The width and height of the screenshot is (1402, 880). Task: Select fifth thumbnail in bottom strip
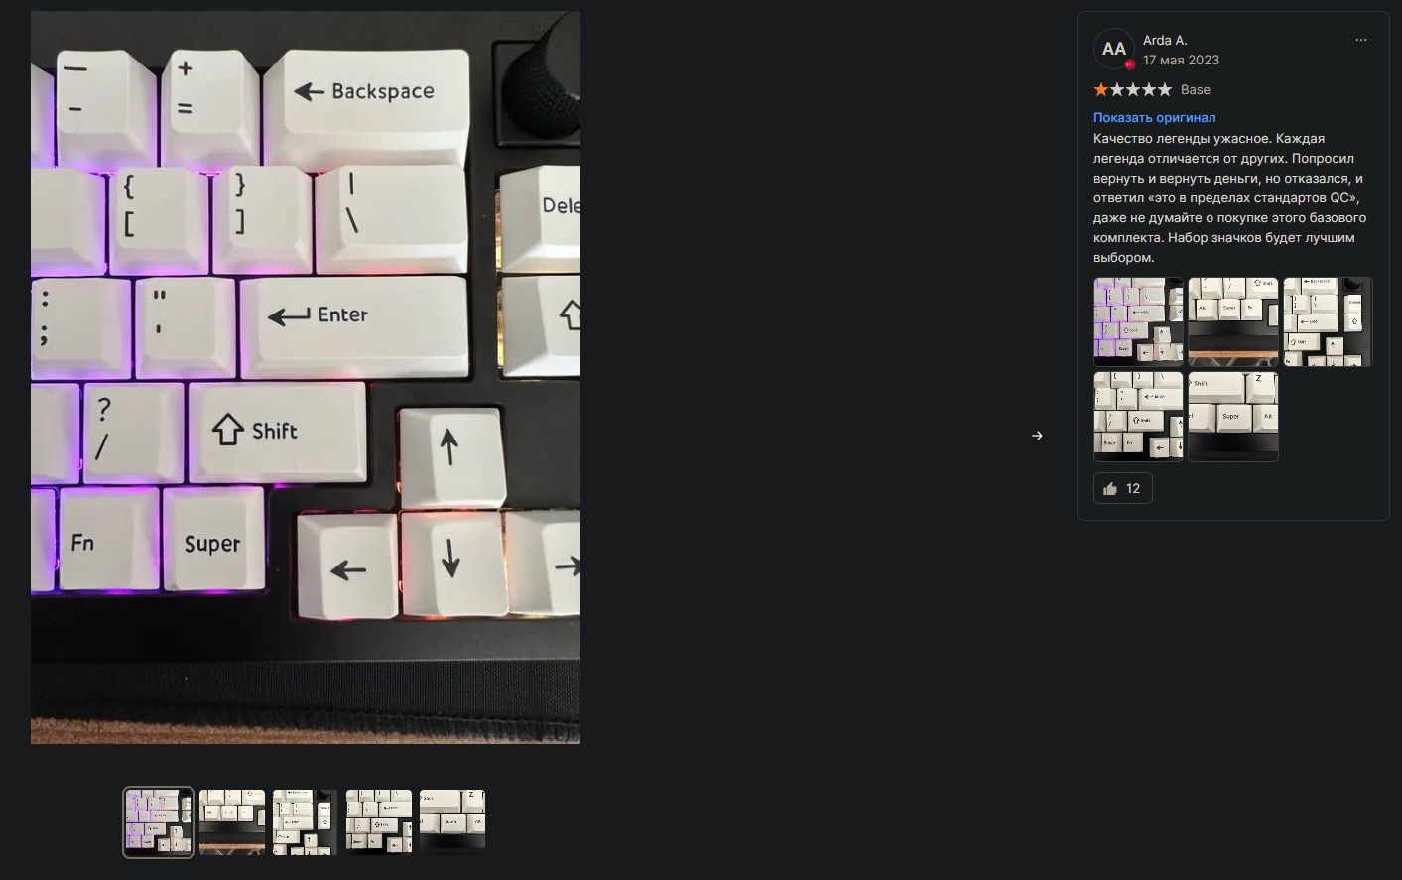pos(452,821)
